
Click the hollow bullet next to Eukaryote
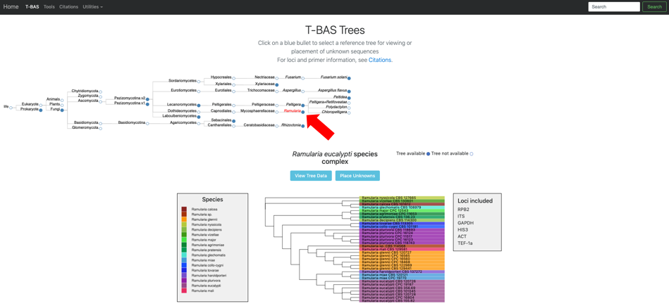point(40,105)
